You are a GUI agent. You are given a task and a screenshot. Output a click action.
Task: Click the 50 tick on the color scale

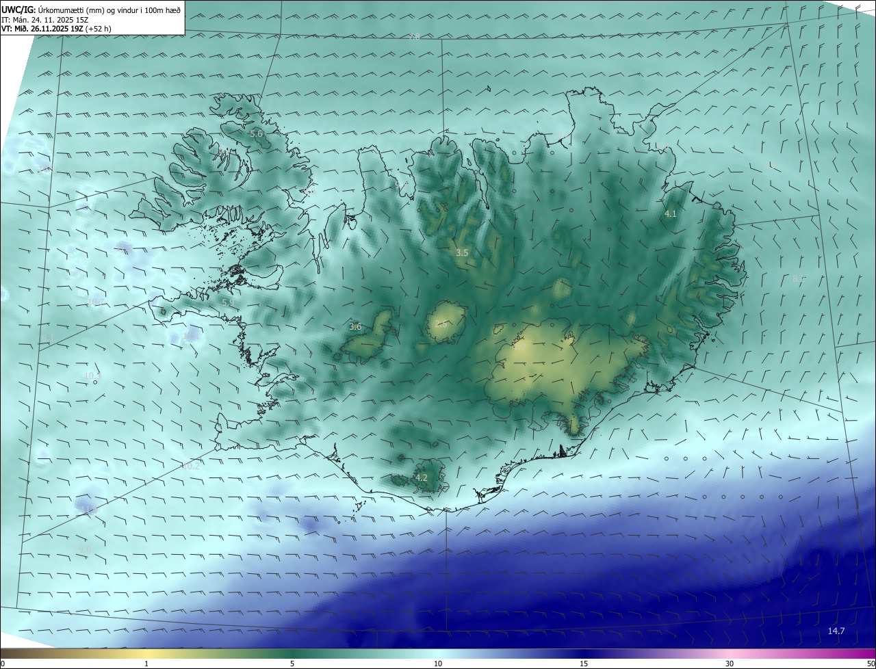[x=871, y=664]
